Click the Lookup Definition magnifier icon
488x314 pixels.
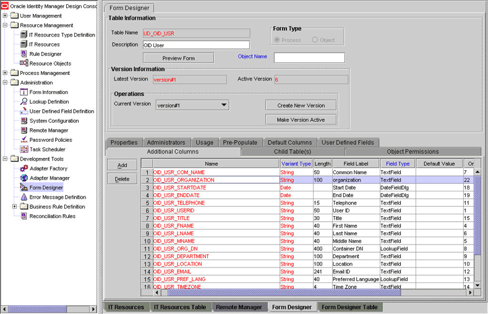(24, 102)
